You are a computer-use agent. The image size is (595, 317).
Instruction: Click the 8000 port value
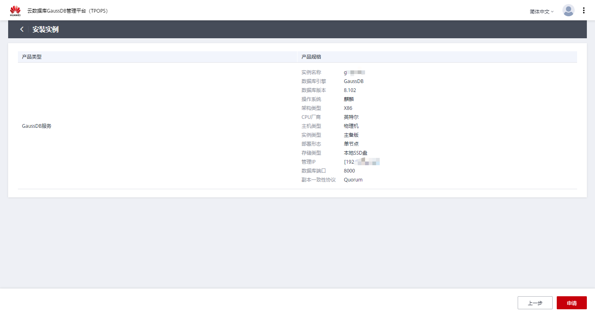(349, 171)
